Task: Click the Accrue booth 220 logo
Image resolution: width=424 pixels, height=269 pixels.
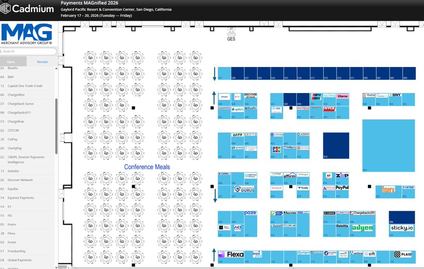Action: click(x=290, y=213)
